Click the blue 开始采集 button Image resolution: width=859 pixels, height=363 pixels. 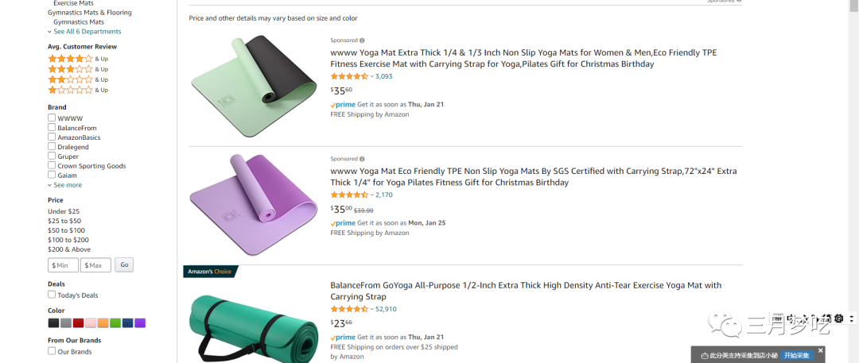(x=797, y=355)
